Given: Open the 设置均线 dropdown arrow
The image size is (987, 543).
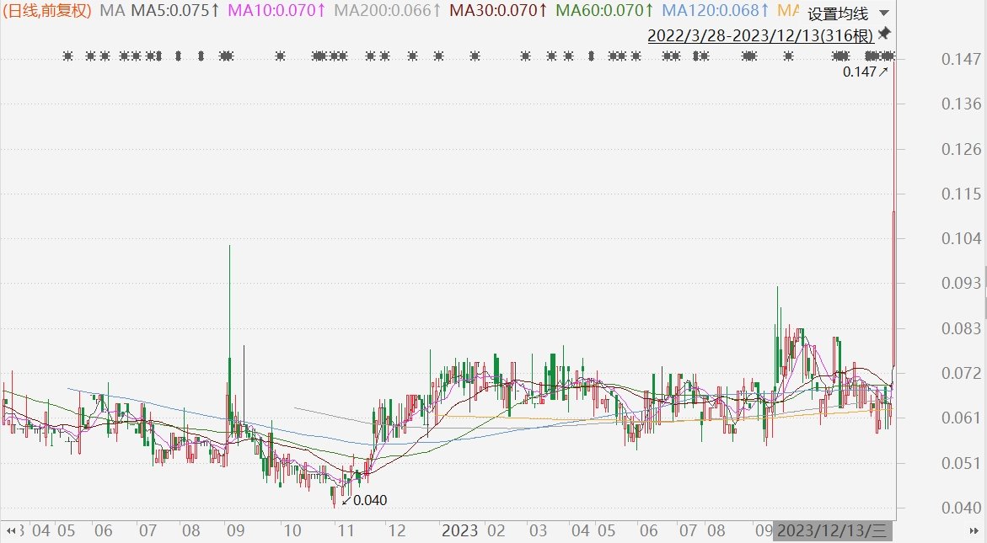Looking at the screenshot, I should (883, 13).
